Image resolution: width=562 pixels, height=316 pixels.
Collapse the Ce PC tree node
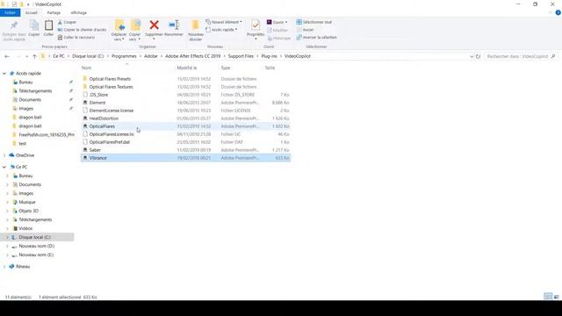click(4, 167)
